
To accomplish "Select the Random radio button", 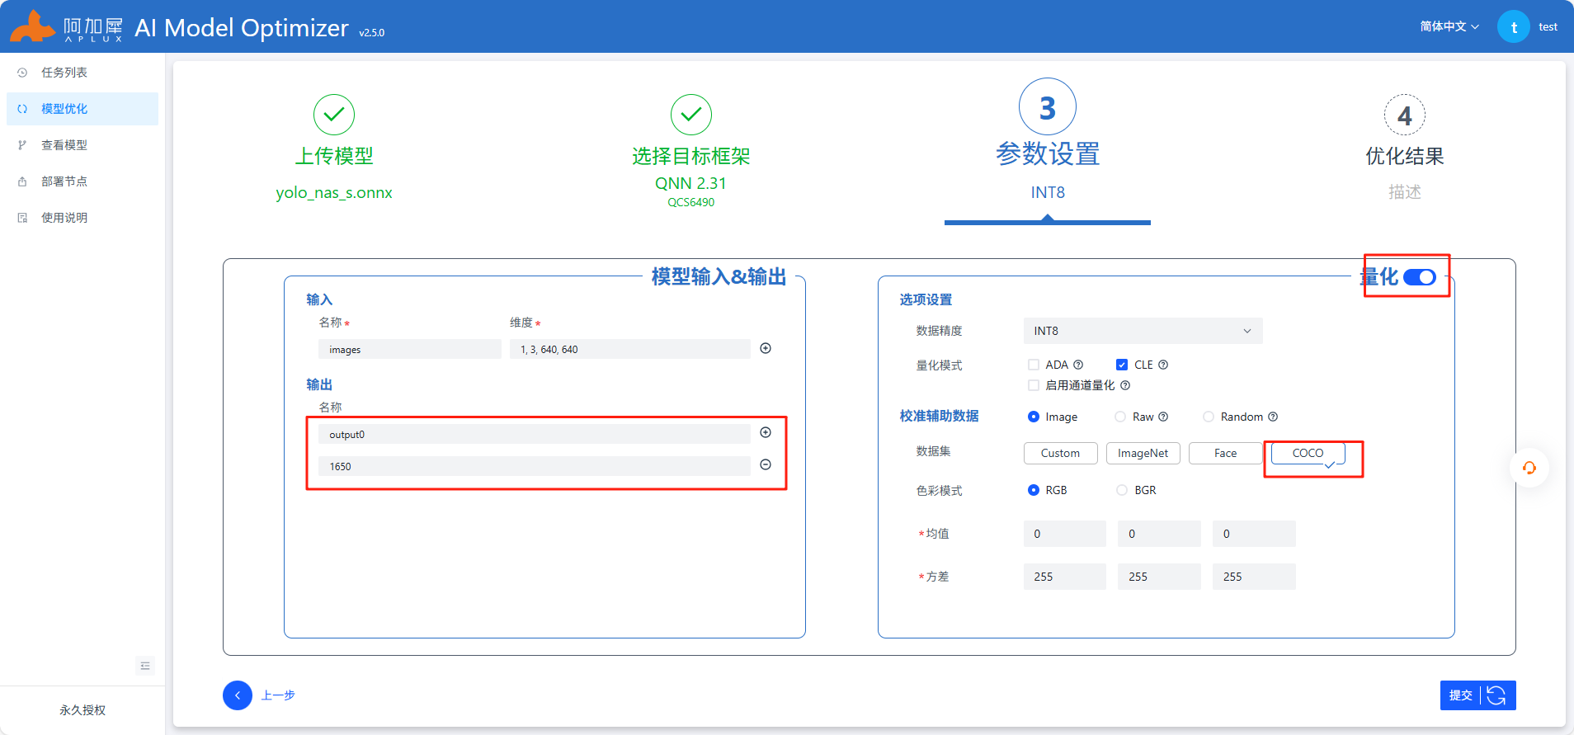I will [1209, 417].
